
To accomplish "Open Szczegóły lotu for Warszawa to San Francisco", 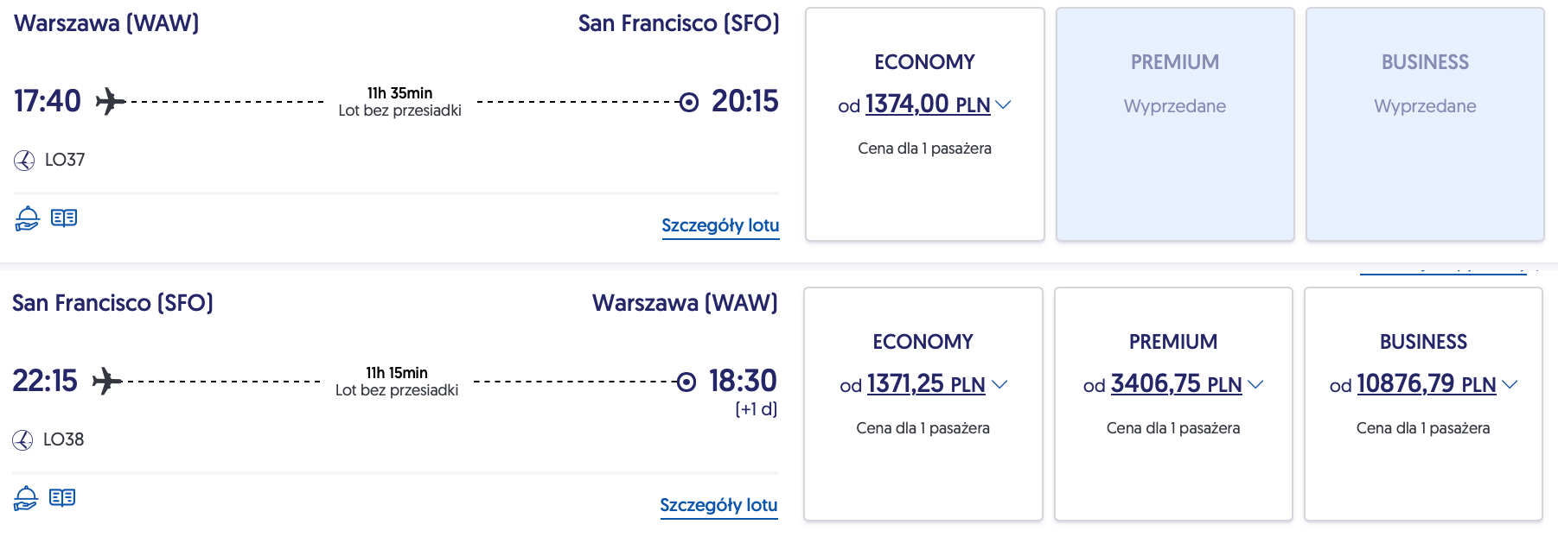I will pyautogui.click(x=720, y=225).
